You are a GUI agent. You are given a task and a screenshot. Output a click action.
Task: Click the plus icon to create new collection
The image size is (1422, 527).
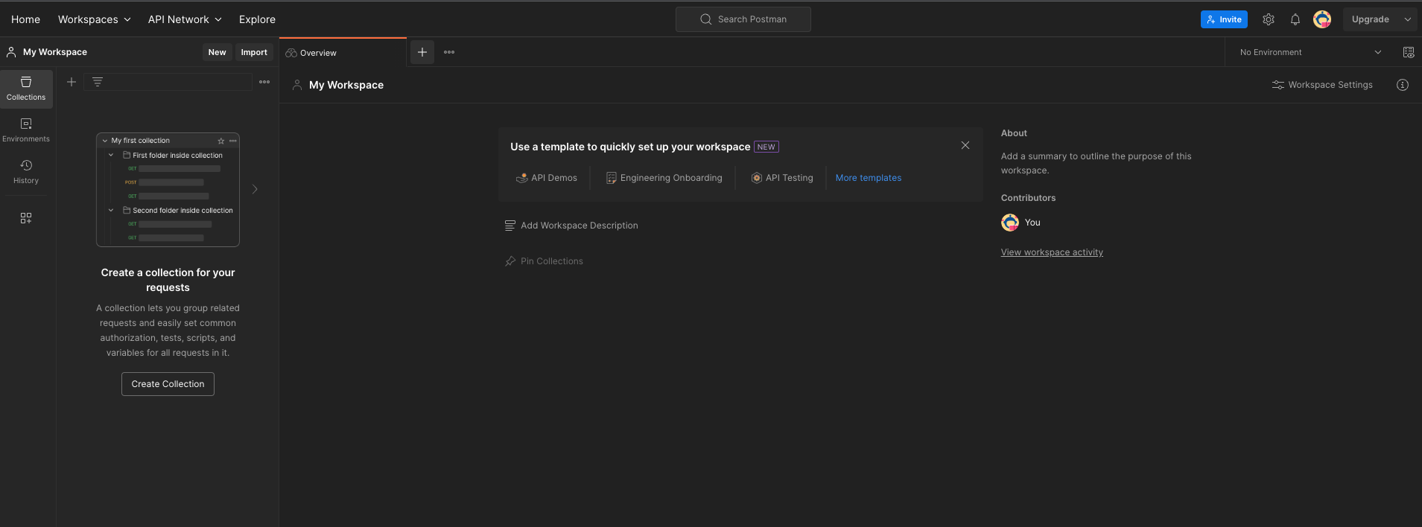pyautogui.click(x=72, y=82)
